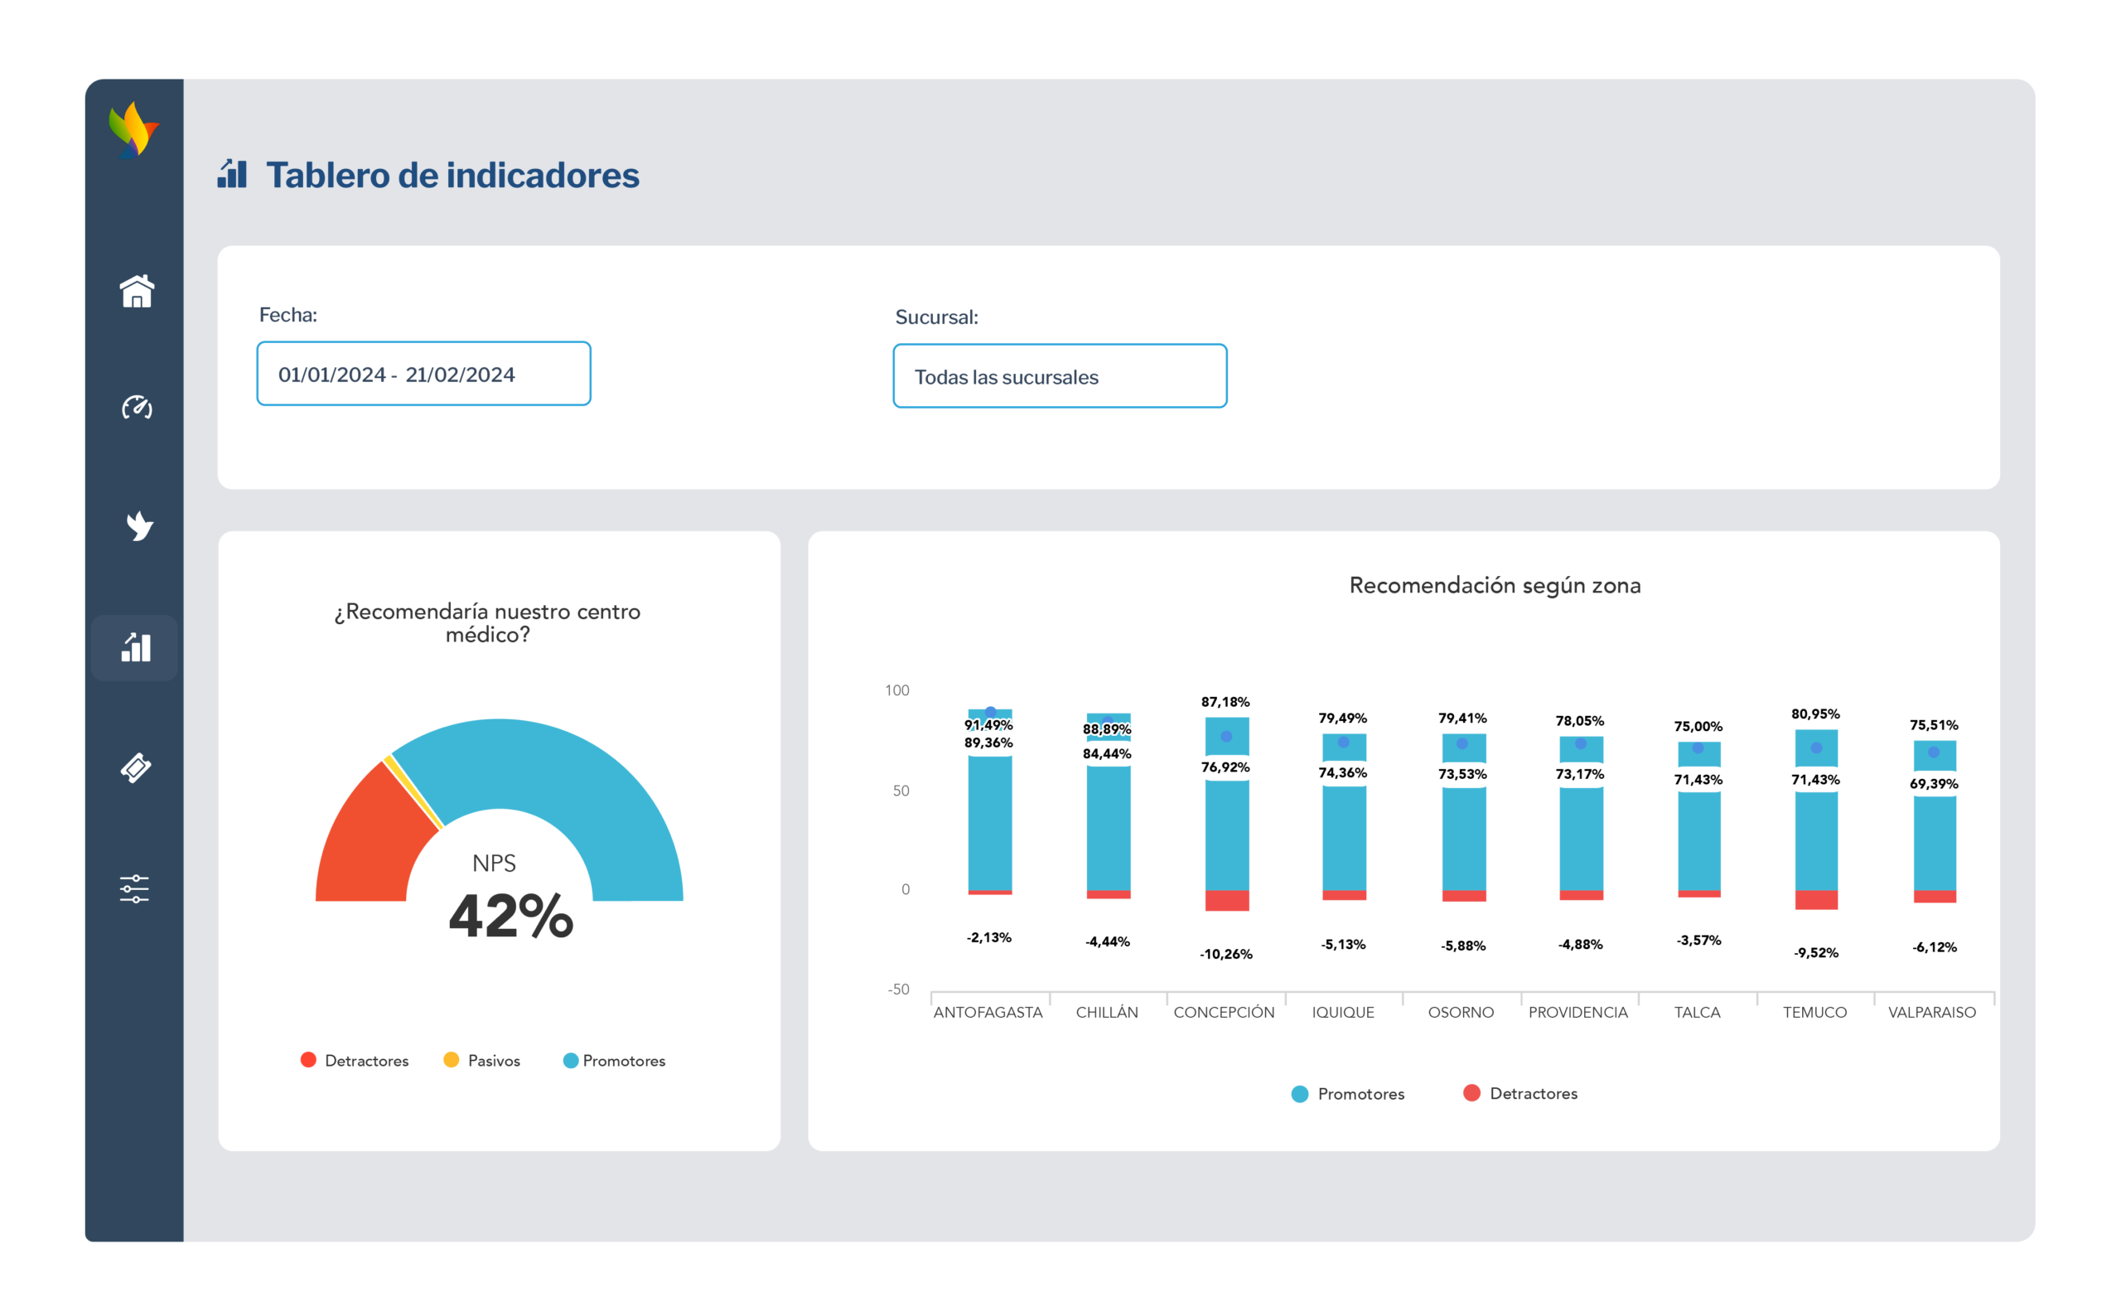The height and width of the screenshot is (1292, 2121).
Task: Click the VALPARAISO bar in chart
Action: [x=1935, y=844]
